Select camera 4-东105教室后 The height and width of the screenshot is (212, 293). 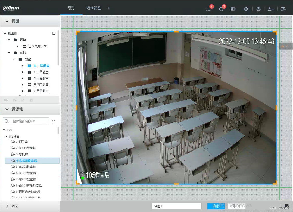click(32, 161)
